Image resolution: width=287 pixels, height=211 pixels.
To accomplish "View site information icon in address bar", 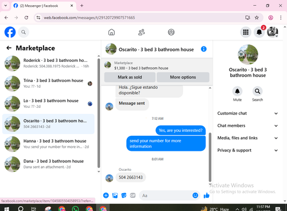I will pyautogui.click(x=38, y=18).
